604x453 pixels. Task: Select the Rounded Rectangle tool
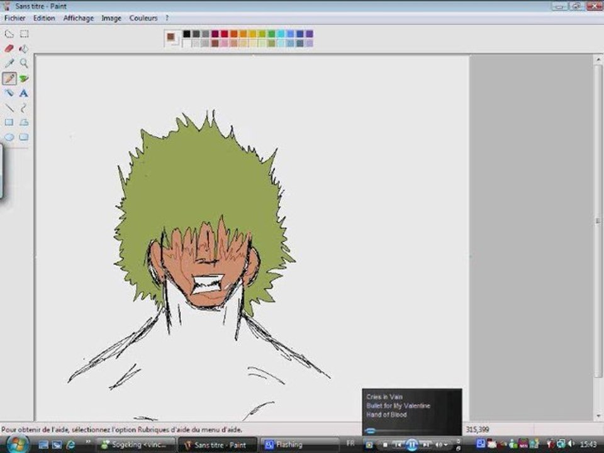24,137
